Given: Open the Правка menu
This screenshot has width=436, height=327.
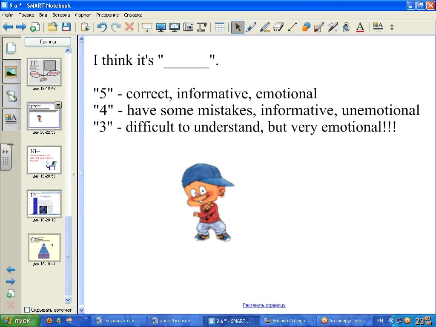Looking at the screenshot, I should point(26,15).
